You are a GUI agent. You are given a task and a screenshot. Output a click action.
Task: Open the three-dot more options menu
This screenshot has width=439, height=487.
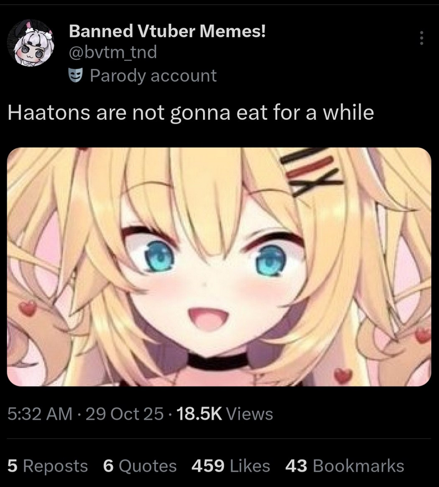click(x=421, y=38)
